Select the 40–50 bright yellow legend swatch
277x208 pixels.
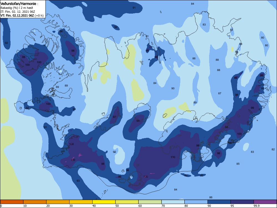point(104,202)
